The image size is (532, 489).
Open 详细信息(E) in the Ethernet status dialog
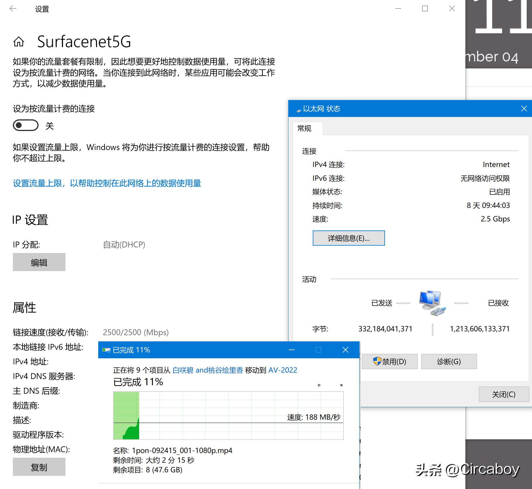click(x=348, y=238)
